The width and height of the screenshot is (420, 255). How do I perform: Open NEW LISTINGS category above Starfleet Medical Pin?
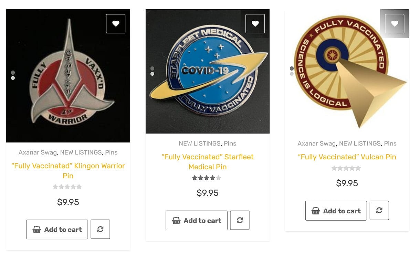(x=199, y=144)
